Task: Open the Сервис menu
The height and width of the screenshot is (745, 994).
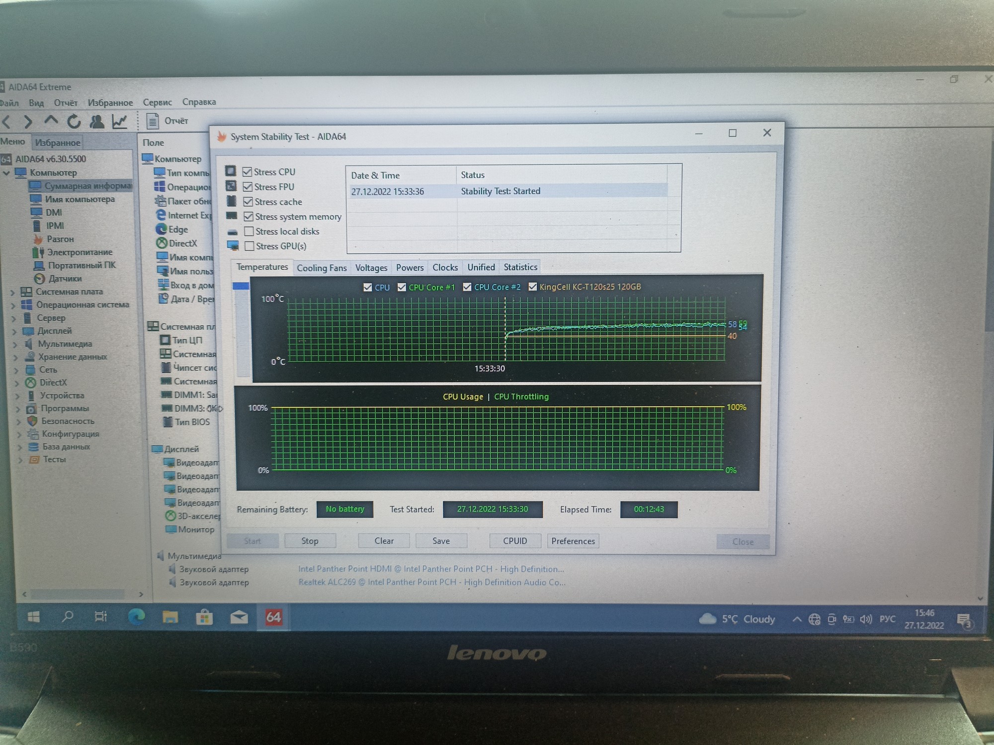Action: tap(157, 102)
